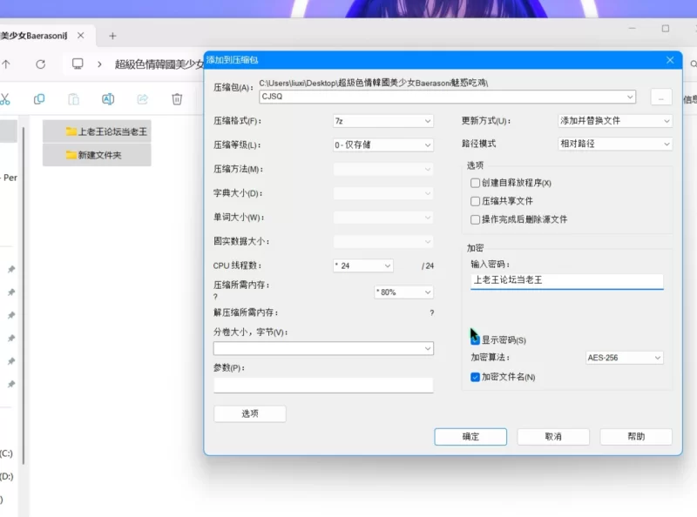Click the 输入密码 password field
Image resolution: width=697 pixels, height=517 pixels.
(x=567, y=280)
